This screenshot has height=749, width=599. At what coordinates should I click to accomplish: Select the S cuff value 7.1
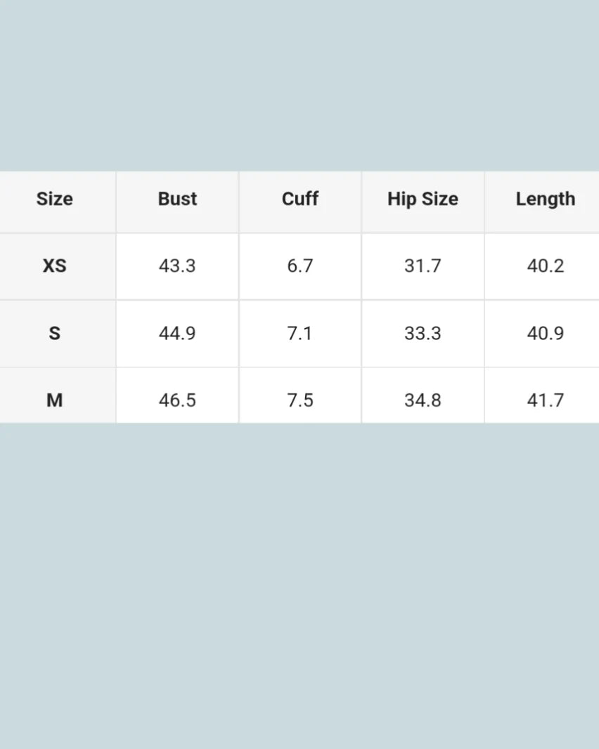(x=300, y=333)
